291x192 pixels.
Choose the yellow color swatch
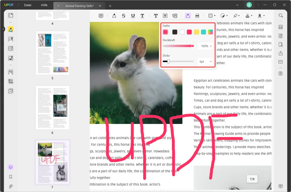point(196,32)
